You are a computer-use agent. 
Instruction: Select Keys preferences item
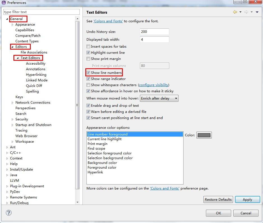tap(19, 97)
